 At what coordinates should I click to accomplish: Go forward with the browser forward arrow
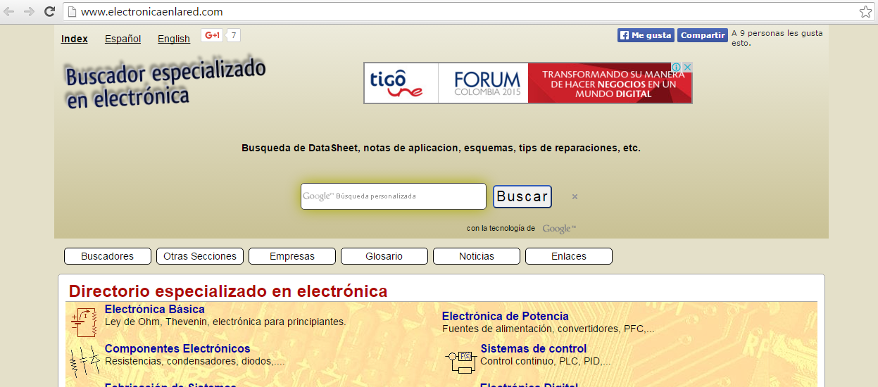(29, 11)
